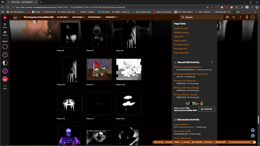
Task: Open the user avatar menu in header
Action: point(252,17)
